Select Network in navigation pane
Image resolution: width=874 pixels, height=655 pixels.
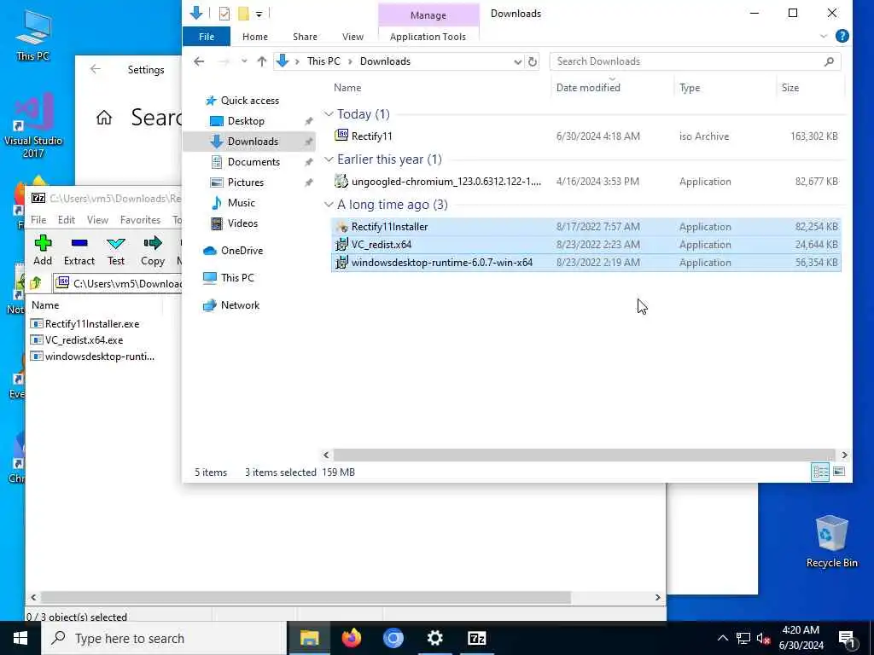tap(240, 305)
